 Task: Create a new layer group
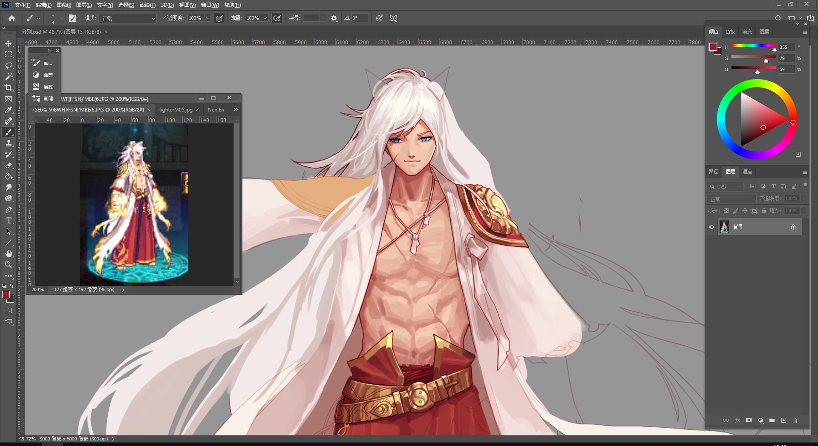(x=772, y=420)
